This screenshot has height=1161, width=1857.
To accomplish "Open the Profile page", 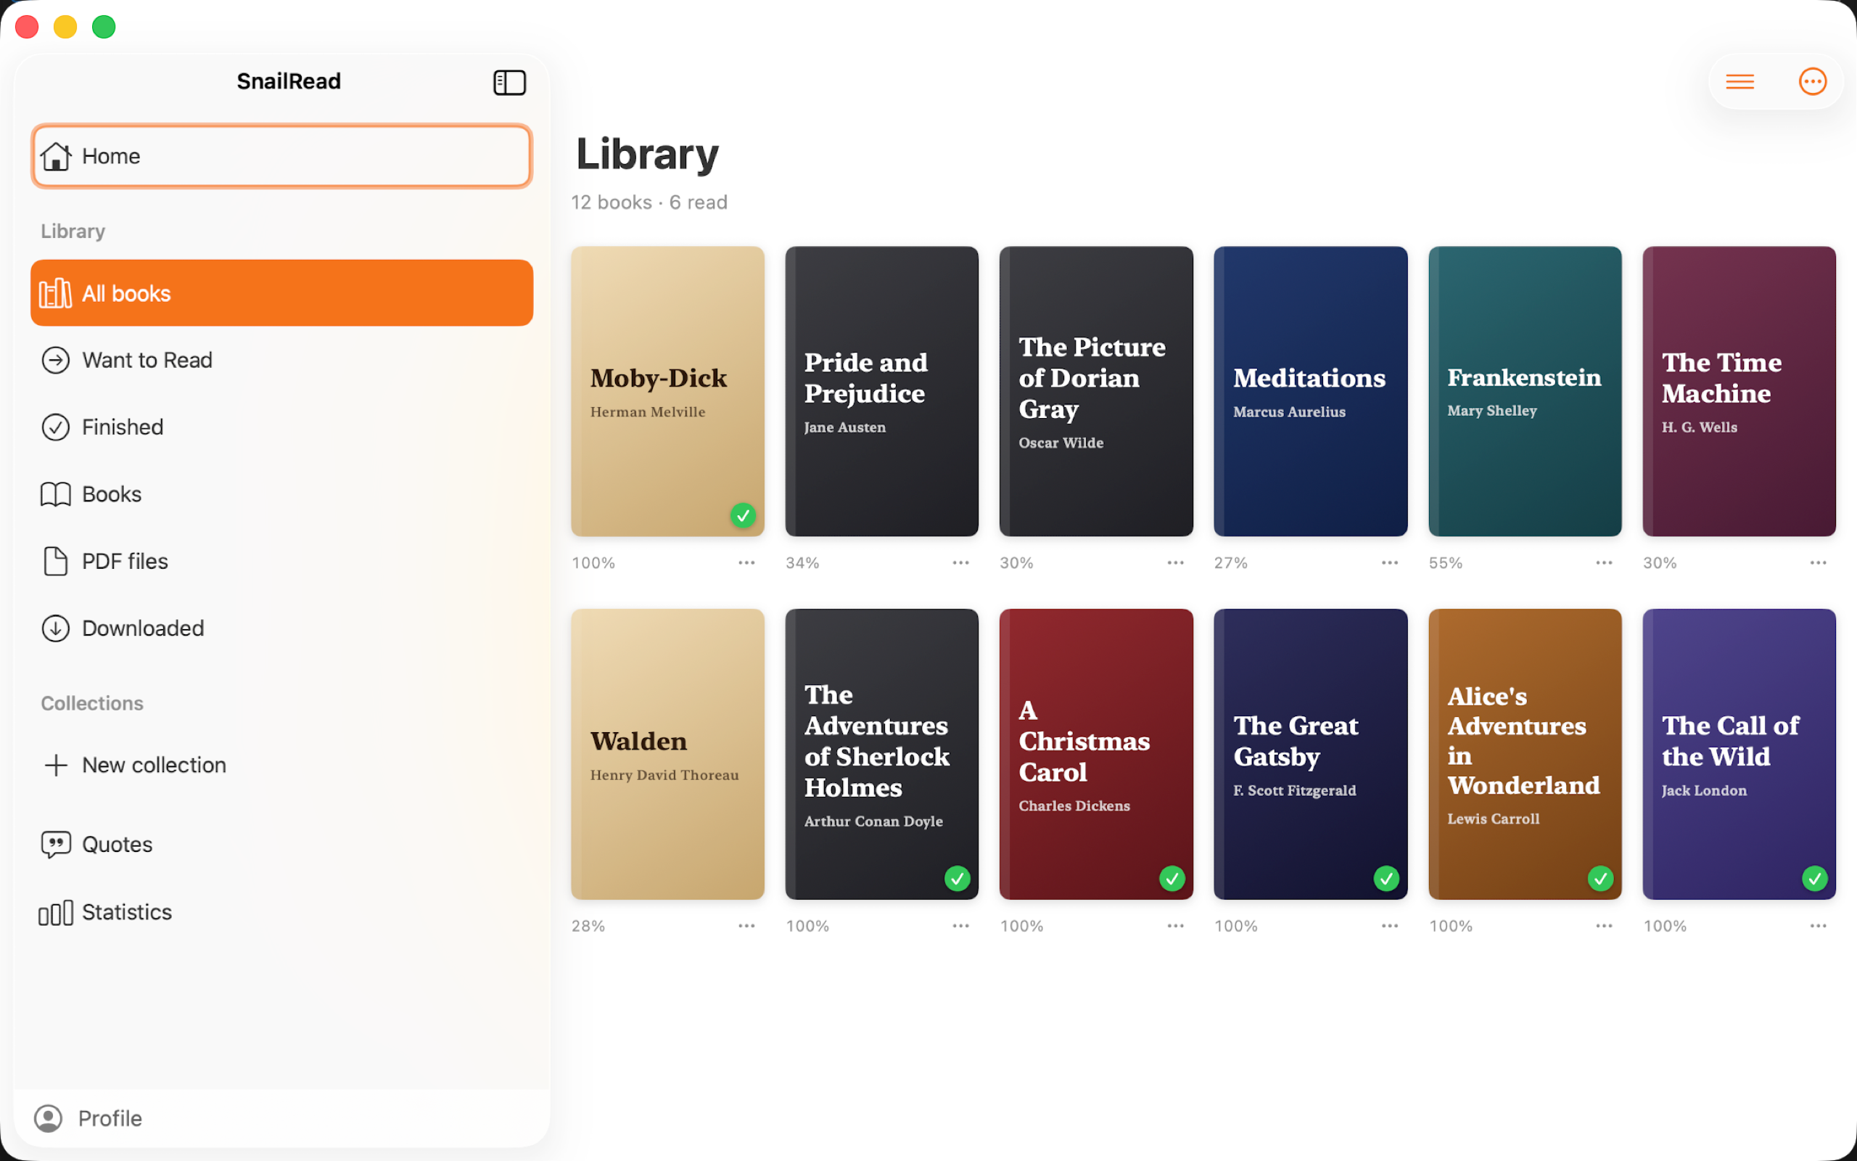I will click(x=281, y=1118).
